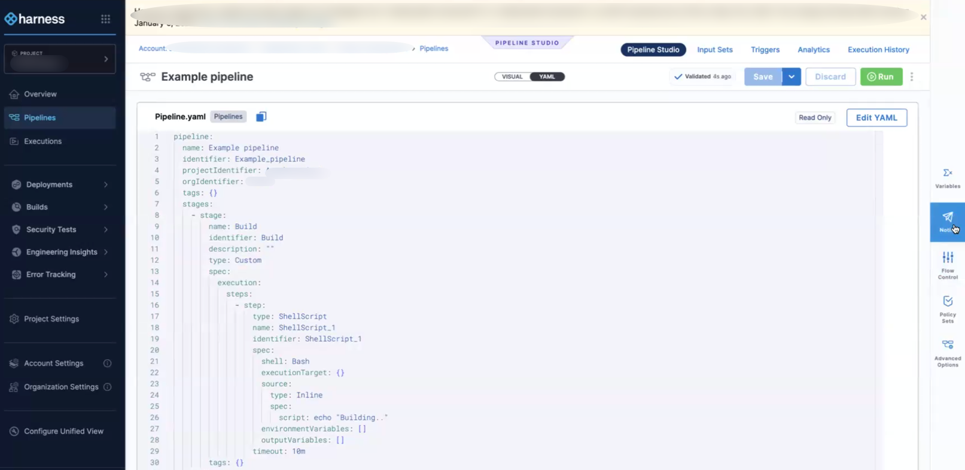Screen dimensions: 965x470
Task: Click YAML line 'script: echo "Building.."'
Action: 333,418
